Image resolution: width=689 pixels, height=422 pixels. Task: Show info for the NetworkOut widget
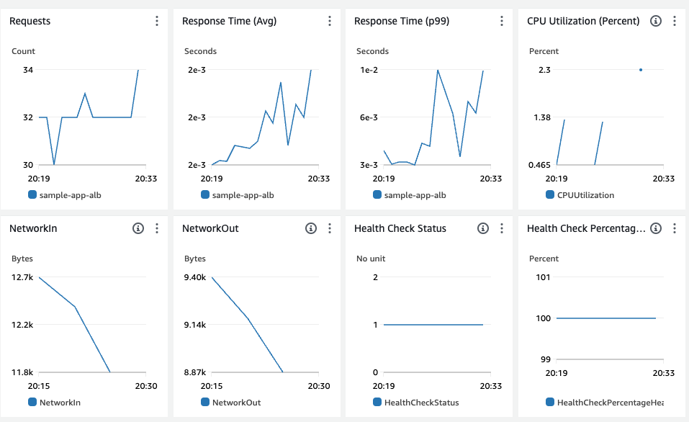(x=311, y=228)
